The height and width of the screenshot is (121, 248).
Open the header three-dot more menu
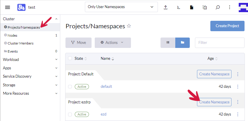[x=229, y=7]
